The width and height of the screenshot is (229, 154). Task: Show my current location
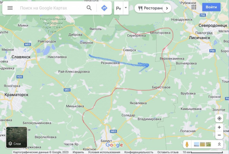pos(219,118)
